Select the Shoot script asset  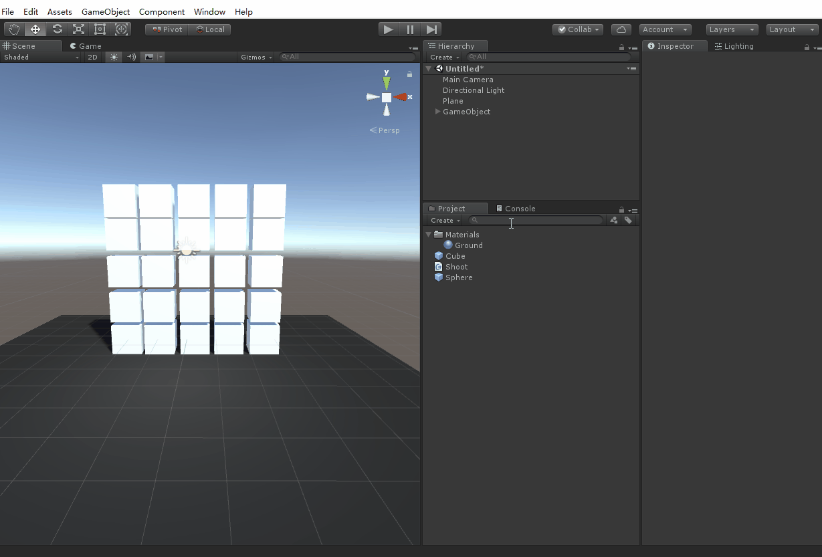(451, 267)
